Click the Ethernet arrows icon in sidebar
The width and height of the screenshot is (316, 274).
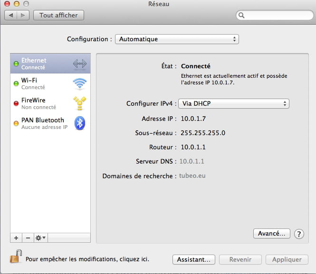click(x=80, y=64)
